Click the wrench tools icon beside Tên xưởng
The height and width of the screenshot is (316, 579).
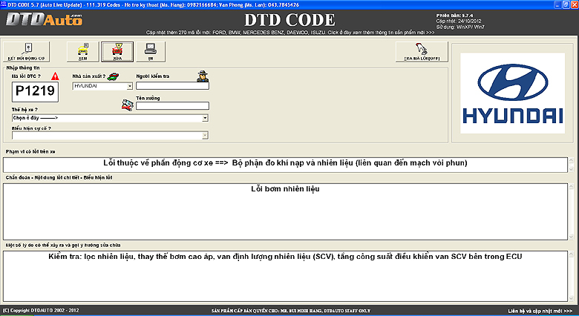coord(128,105)
